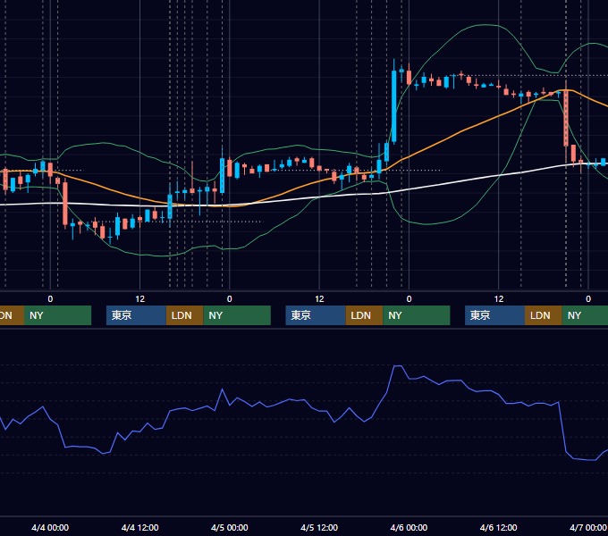Select the LDN session block following the 4/5 東京 block
This screenshot has width=608, height=536.
[364, 315]
